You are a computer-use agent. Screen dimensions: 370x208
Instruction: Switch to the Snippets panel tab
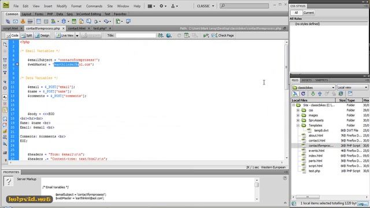pos(321,80)
